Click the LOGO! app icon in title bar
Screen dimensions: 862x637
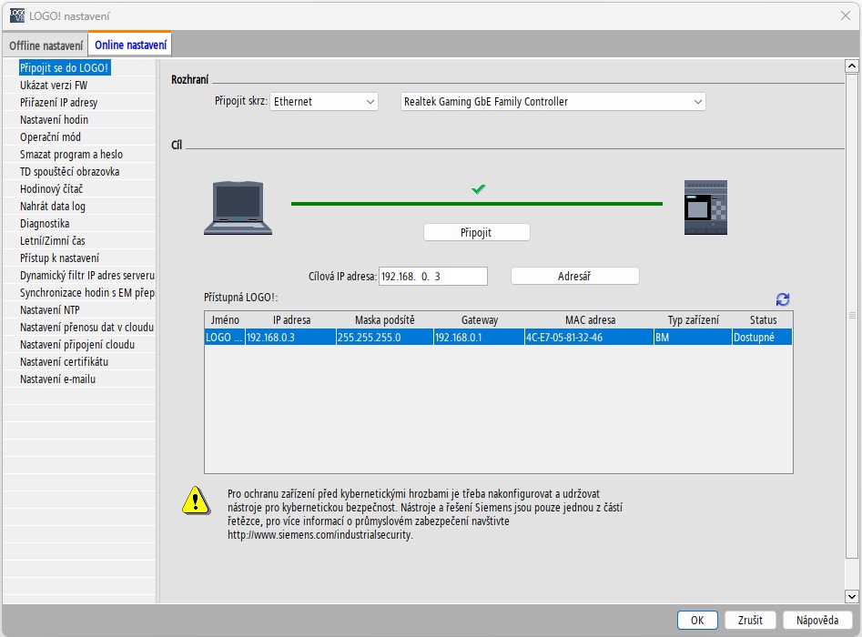17,15
